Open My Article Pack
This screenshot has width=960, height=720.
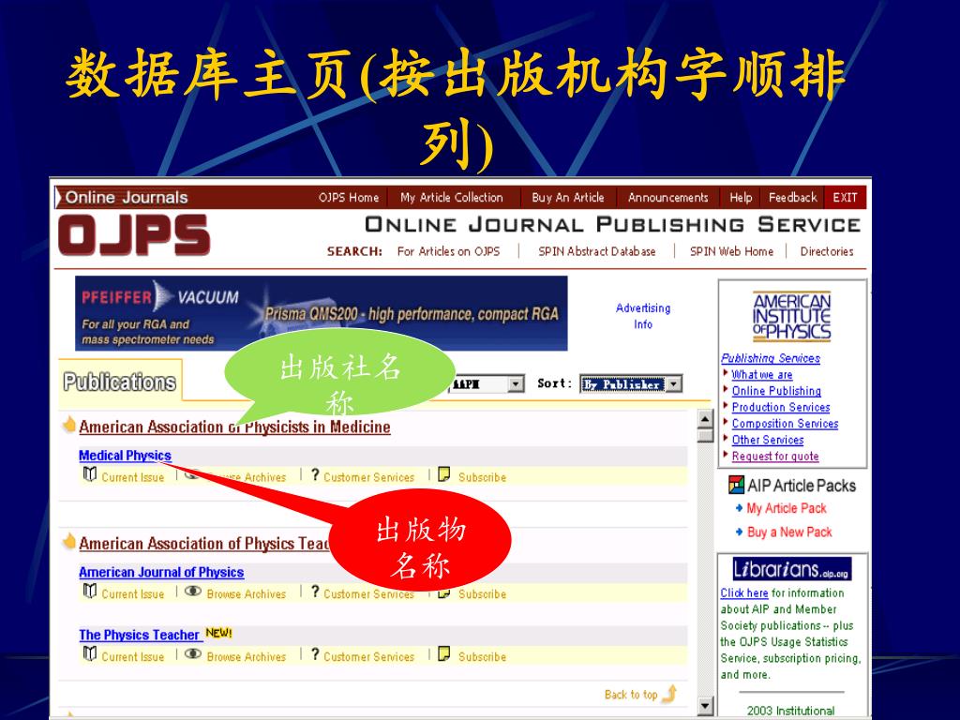[787, 509]
